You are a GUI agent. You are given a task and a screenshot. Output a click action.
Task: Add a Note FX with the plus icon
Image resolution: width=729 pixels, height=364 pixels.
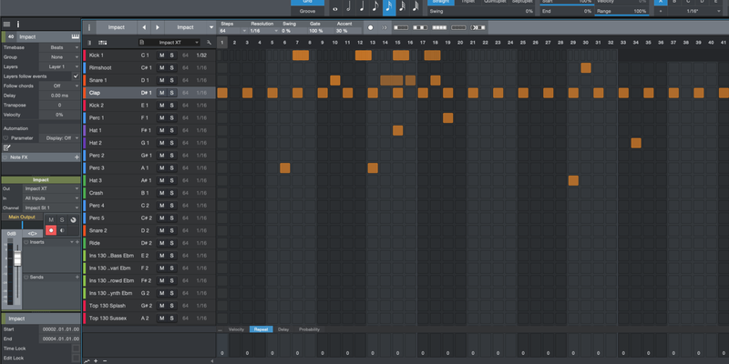[x=77, y=157]
